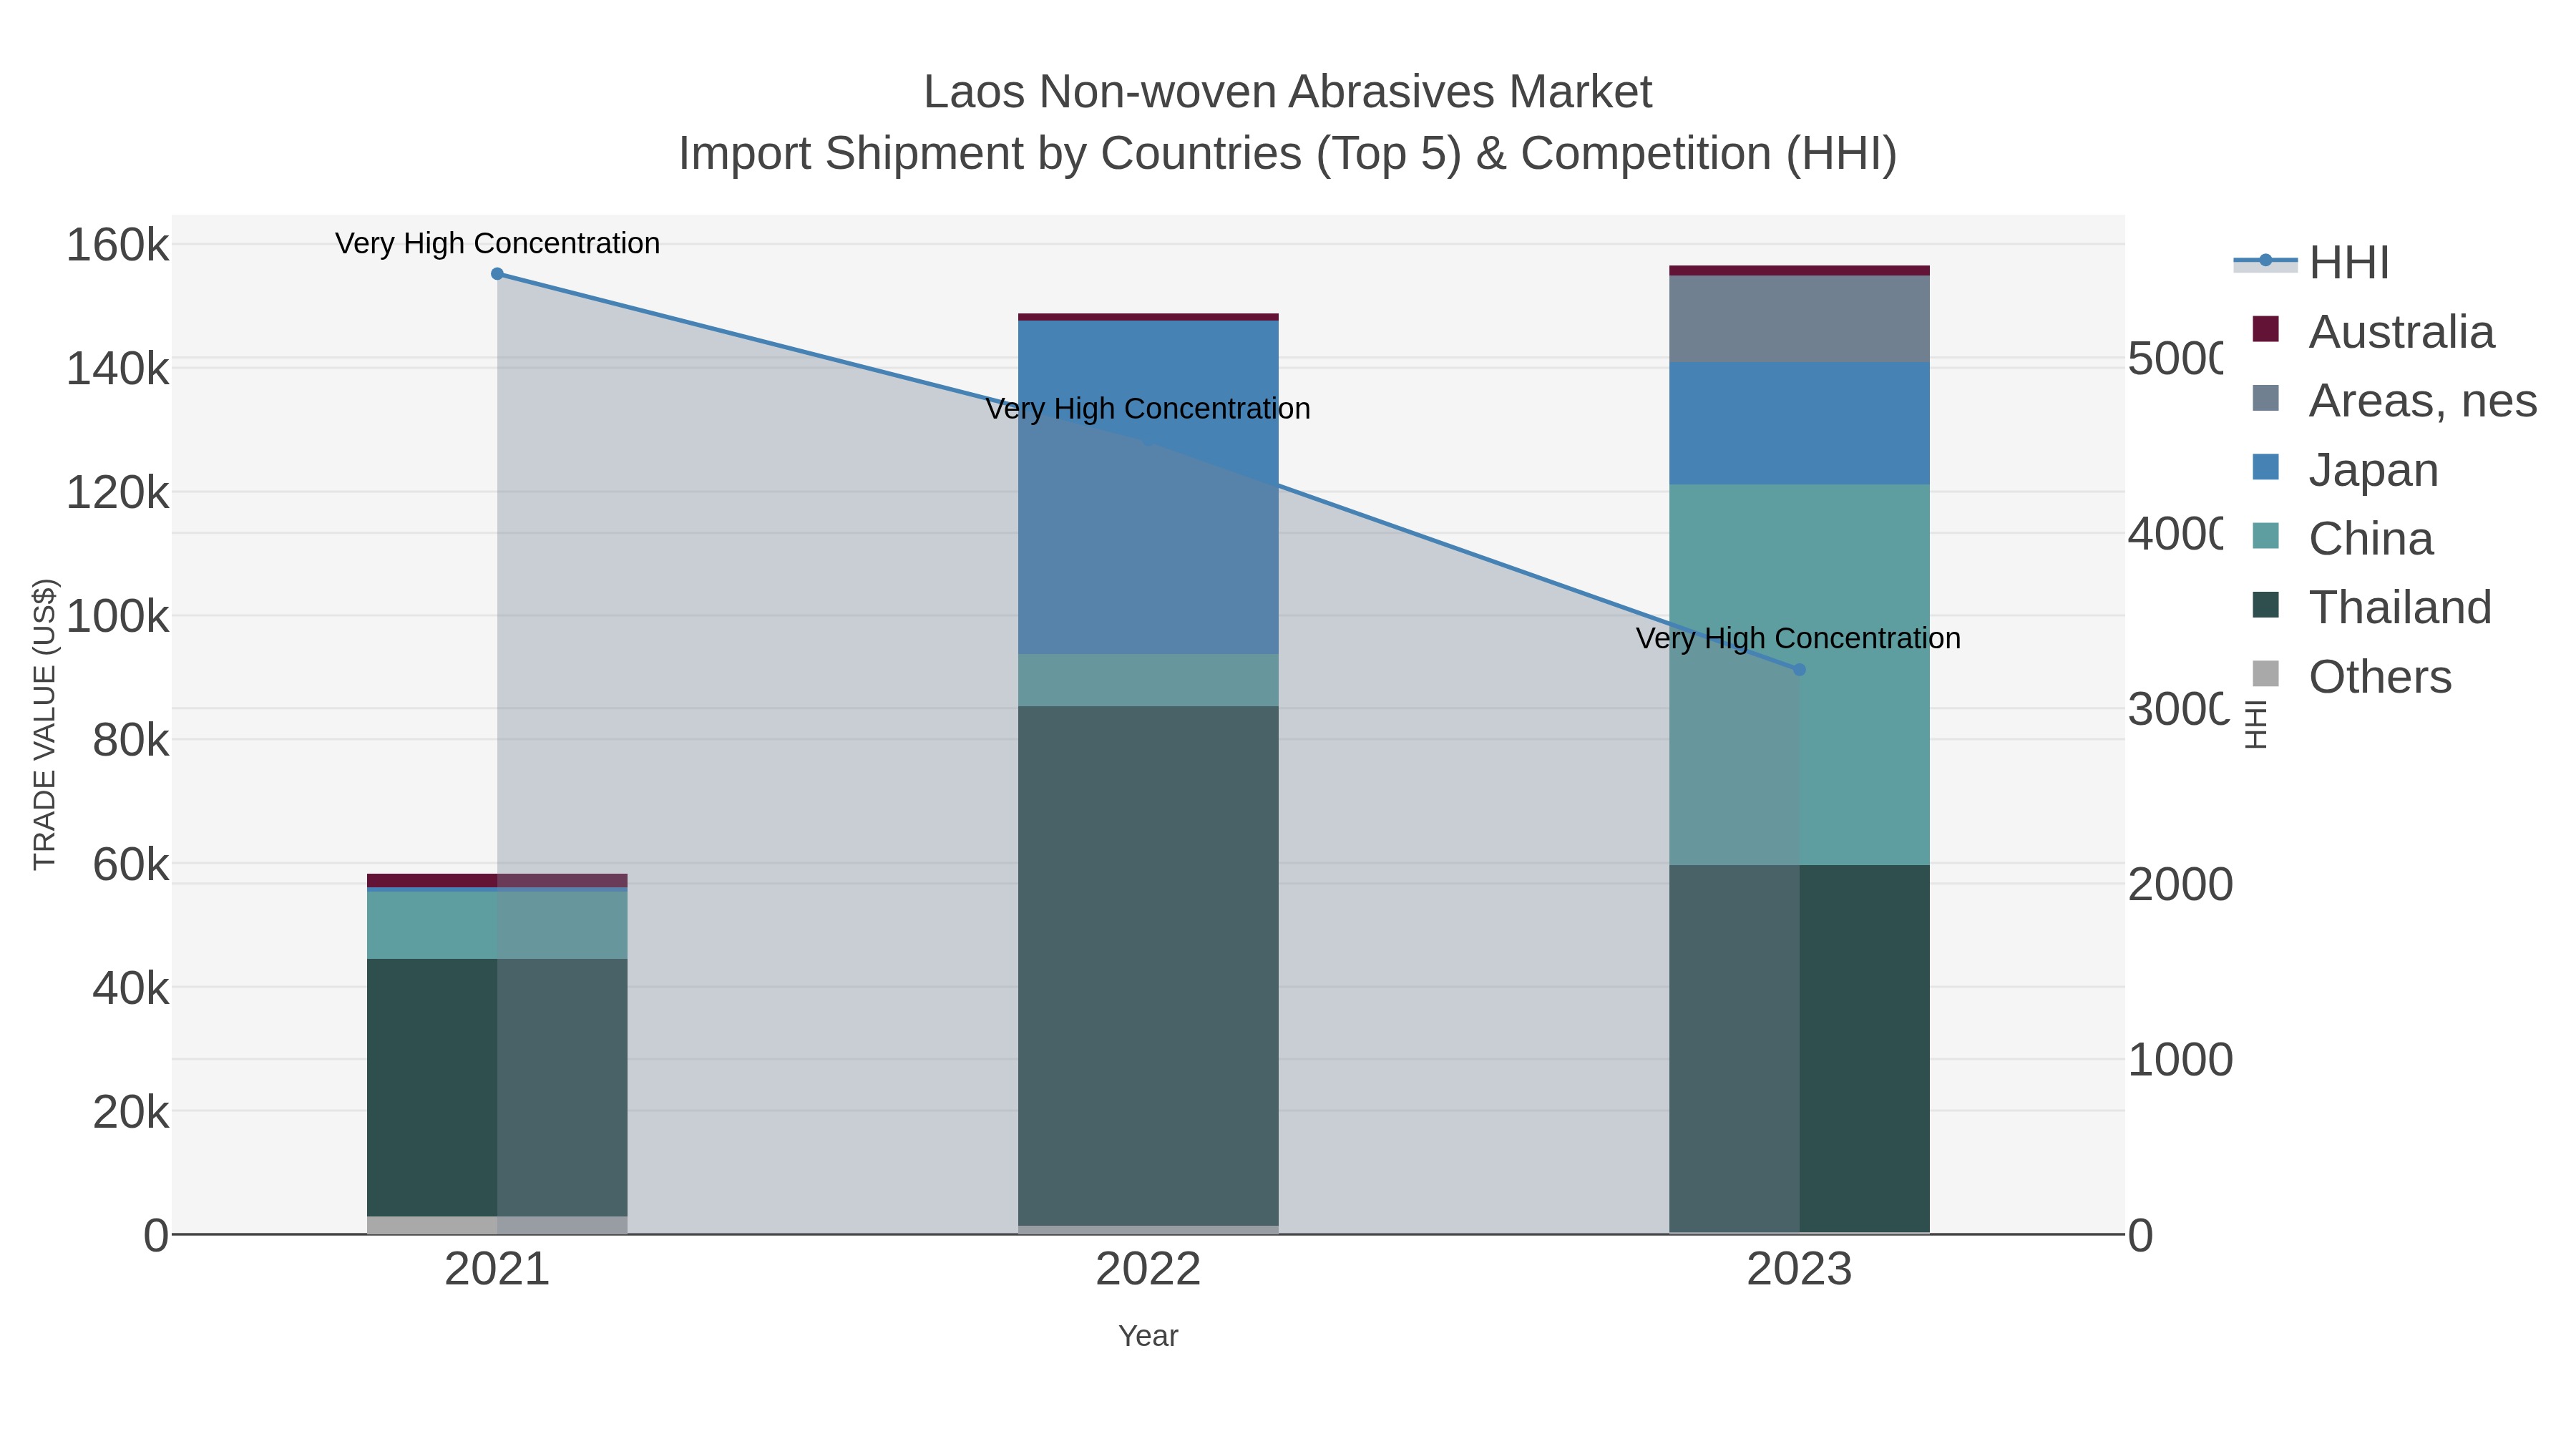This screenshot has width=2576, height=1449.
Task: Click the Thailand segment of the 2023 bar
Action: [1799, 1049]
